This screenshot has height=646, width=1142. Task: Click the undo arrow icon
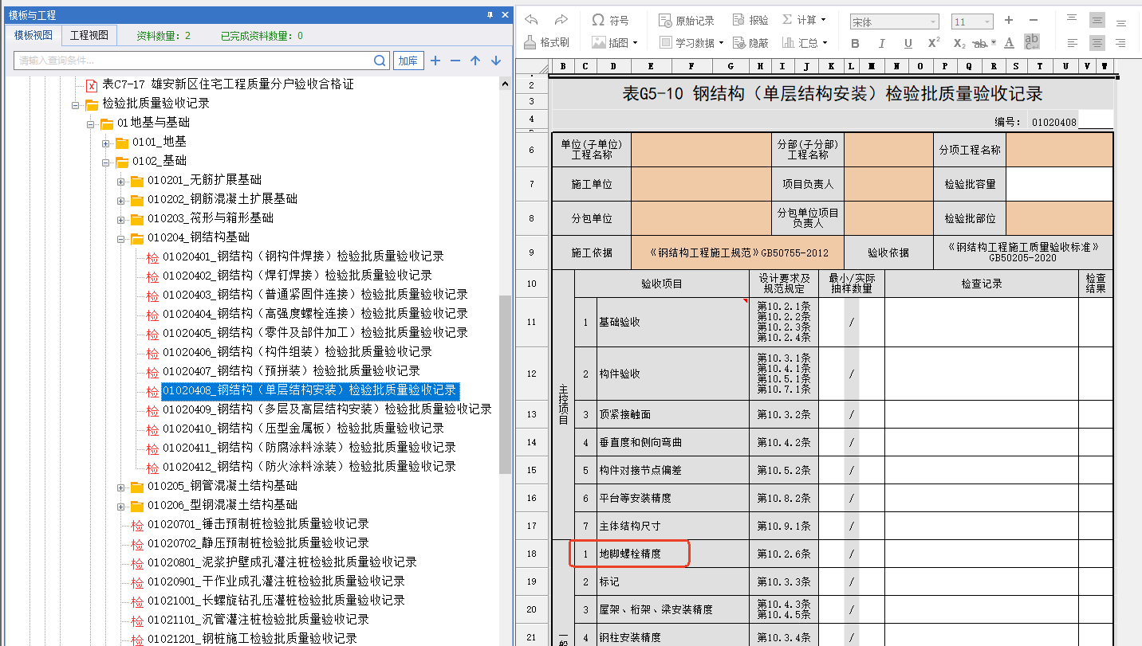532,20
